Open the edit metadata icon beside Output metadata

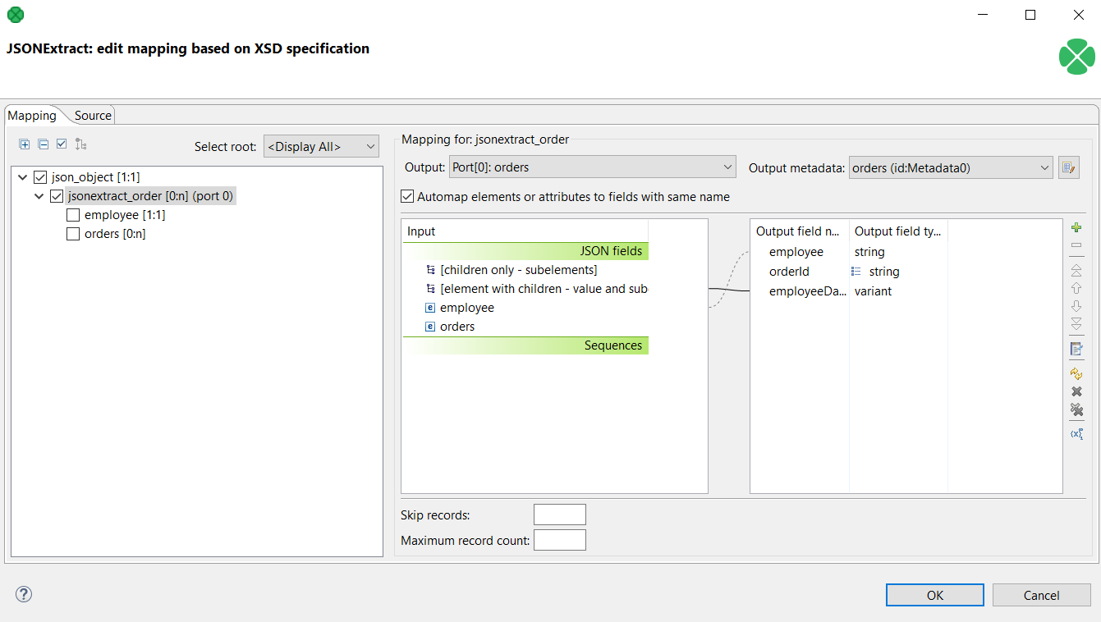tap(1070, 167)
